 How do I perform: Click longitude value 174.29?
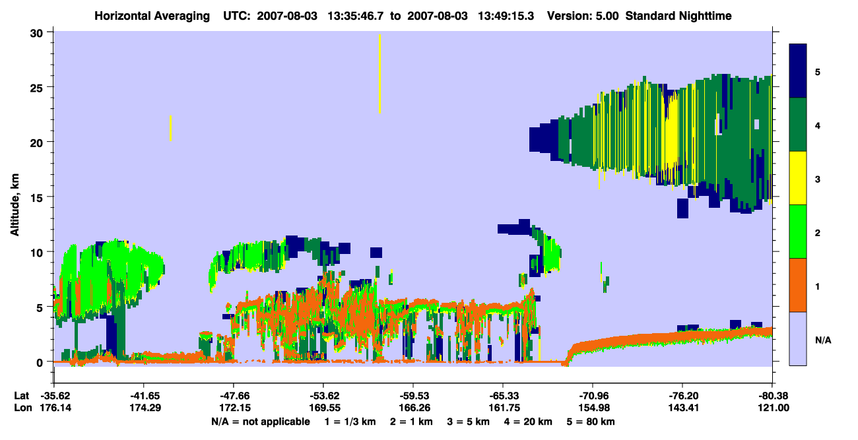coord(143,408)
